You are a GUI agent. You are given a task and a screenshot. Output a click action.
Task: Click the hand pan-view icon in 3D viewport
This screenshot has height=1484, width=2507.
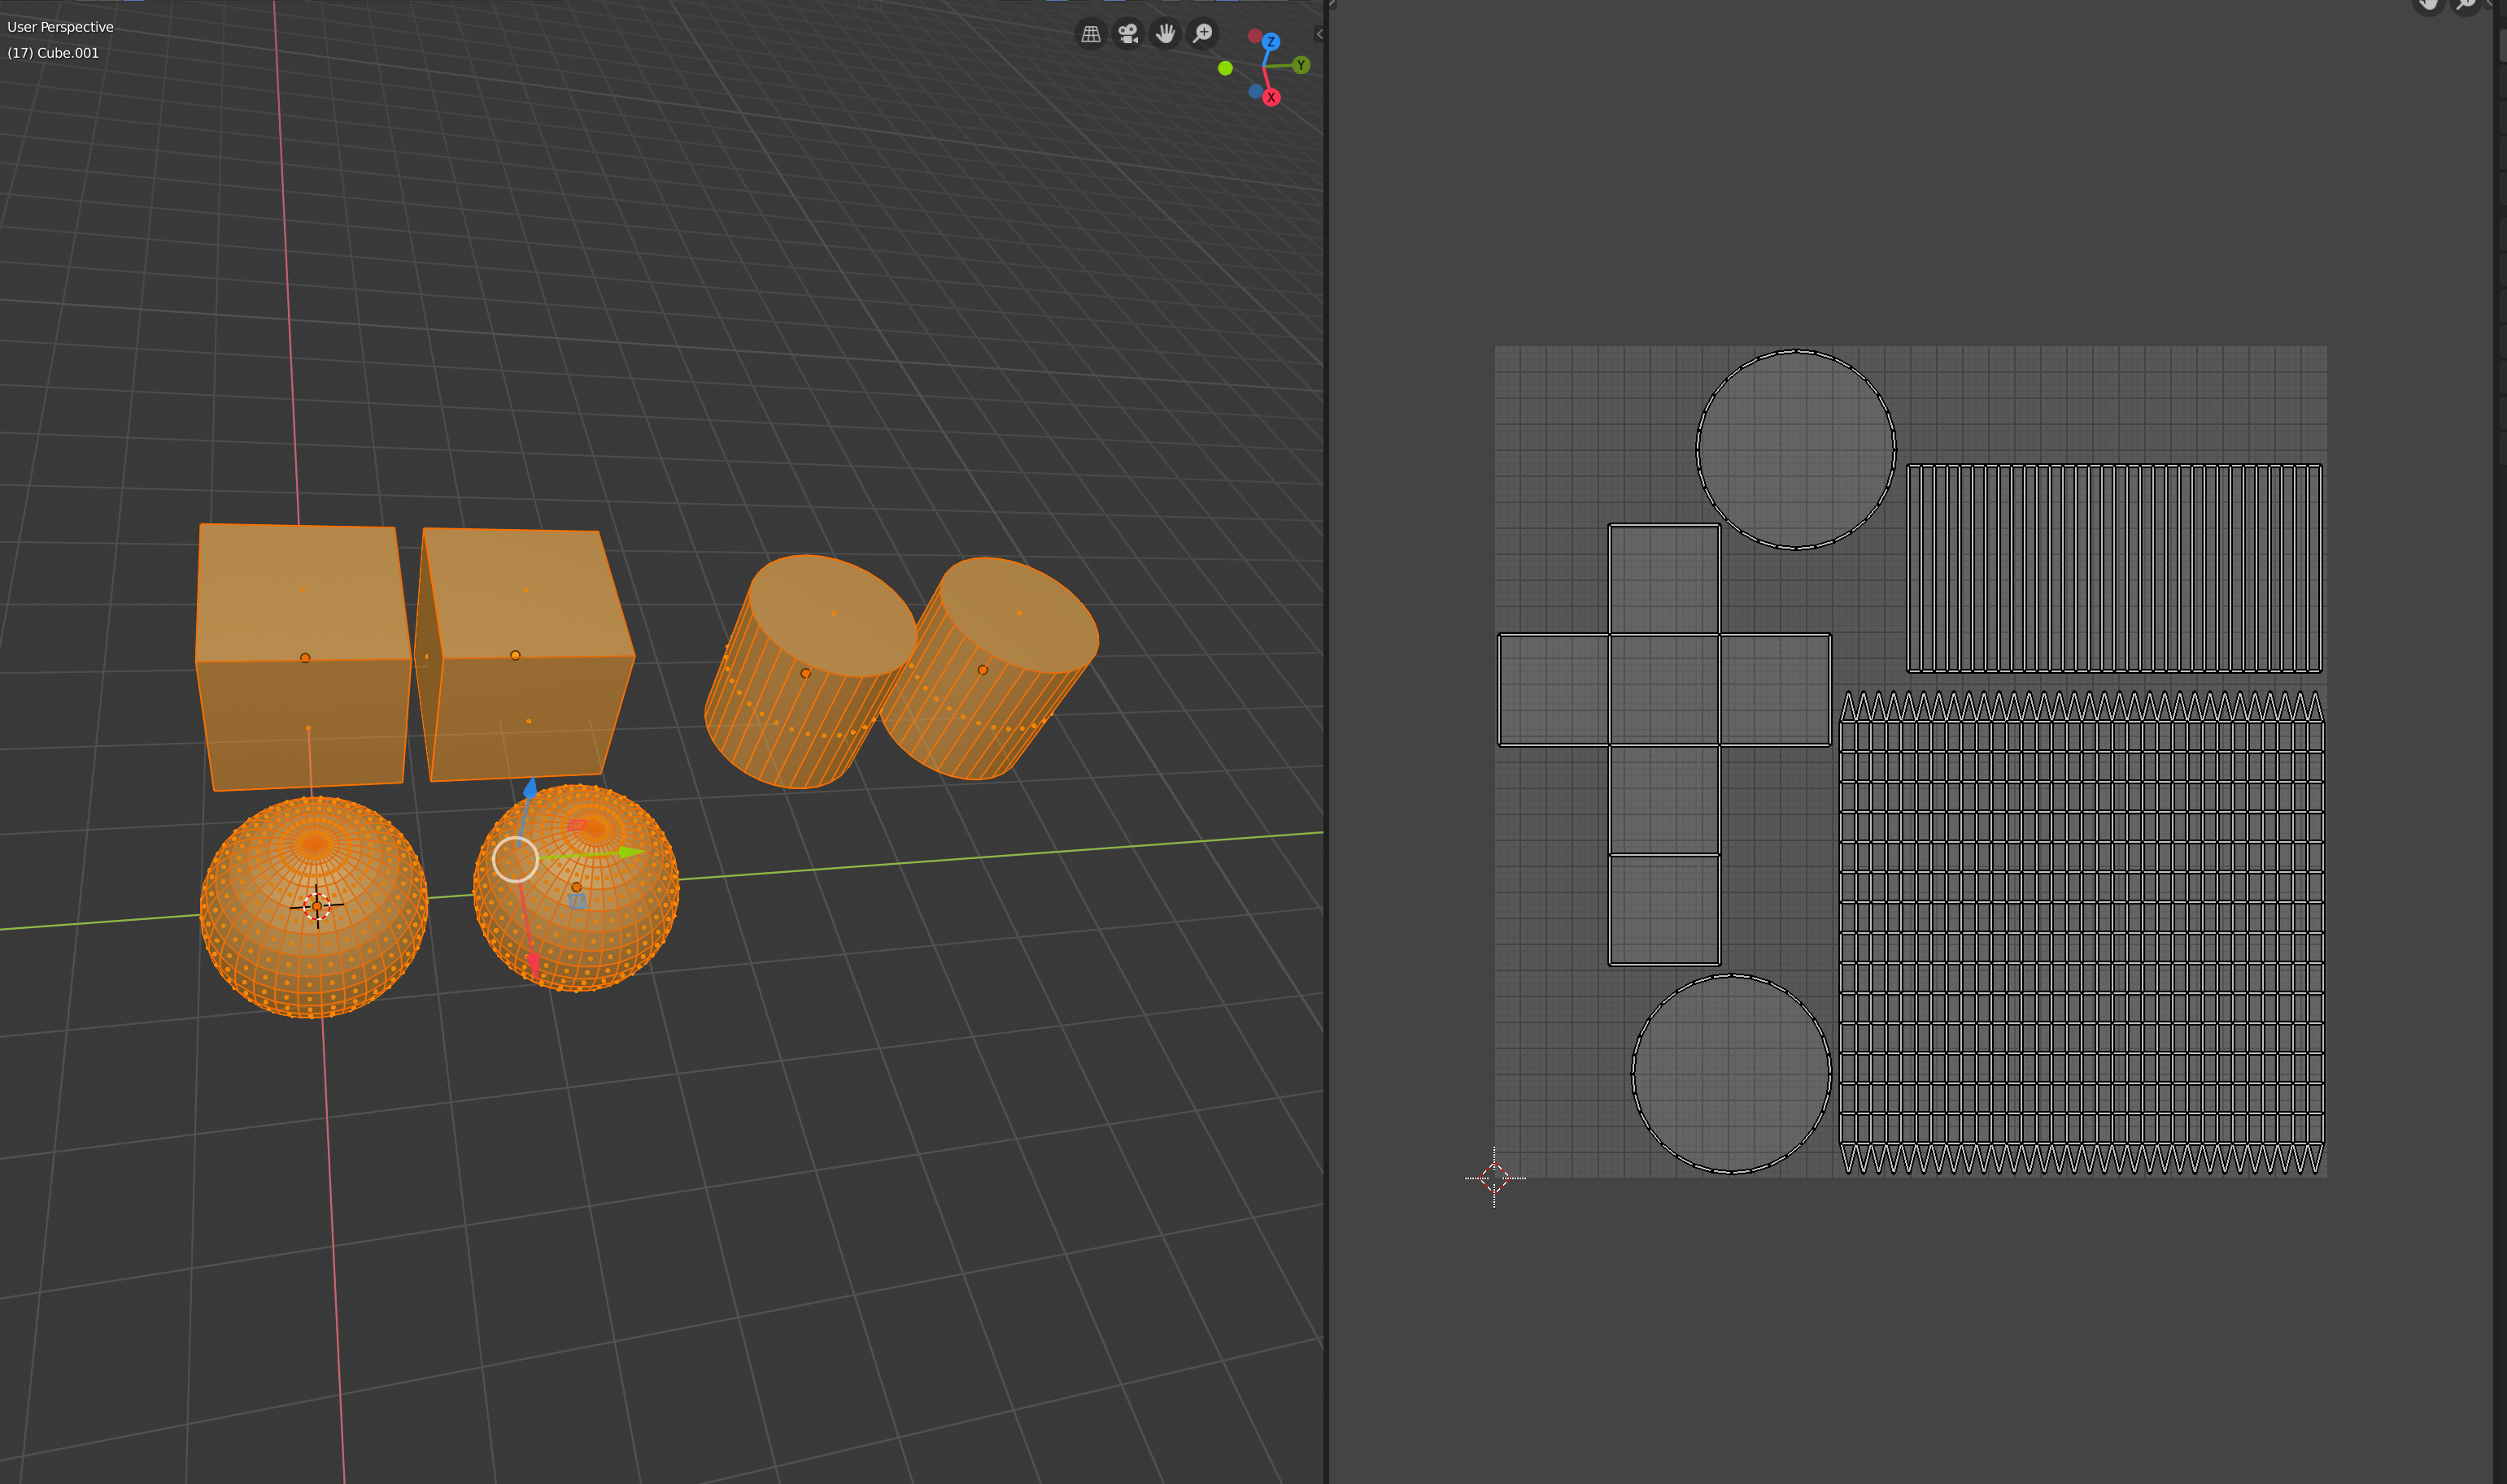point(1166,34)
